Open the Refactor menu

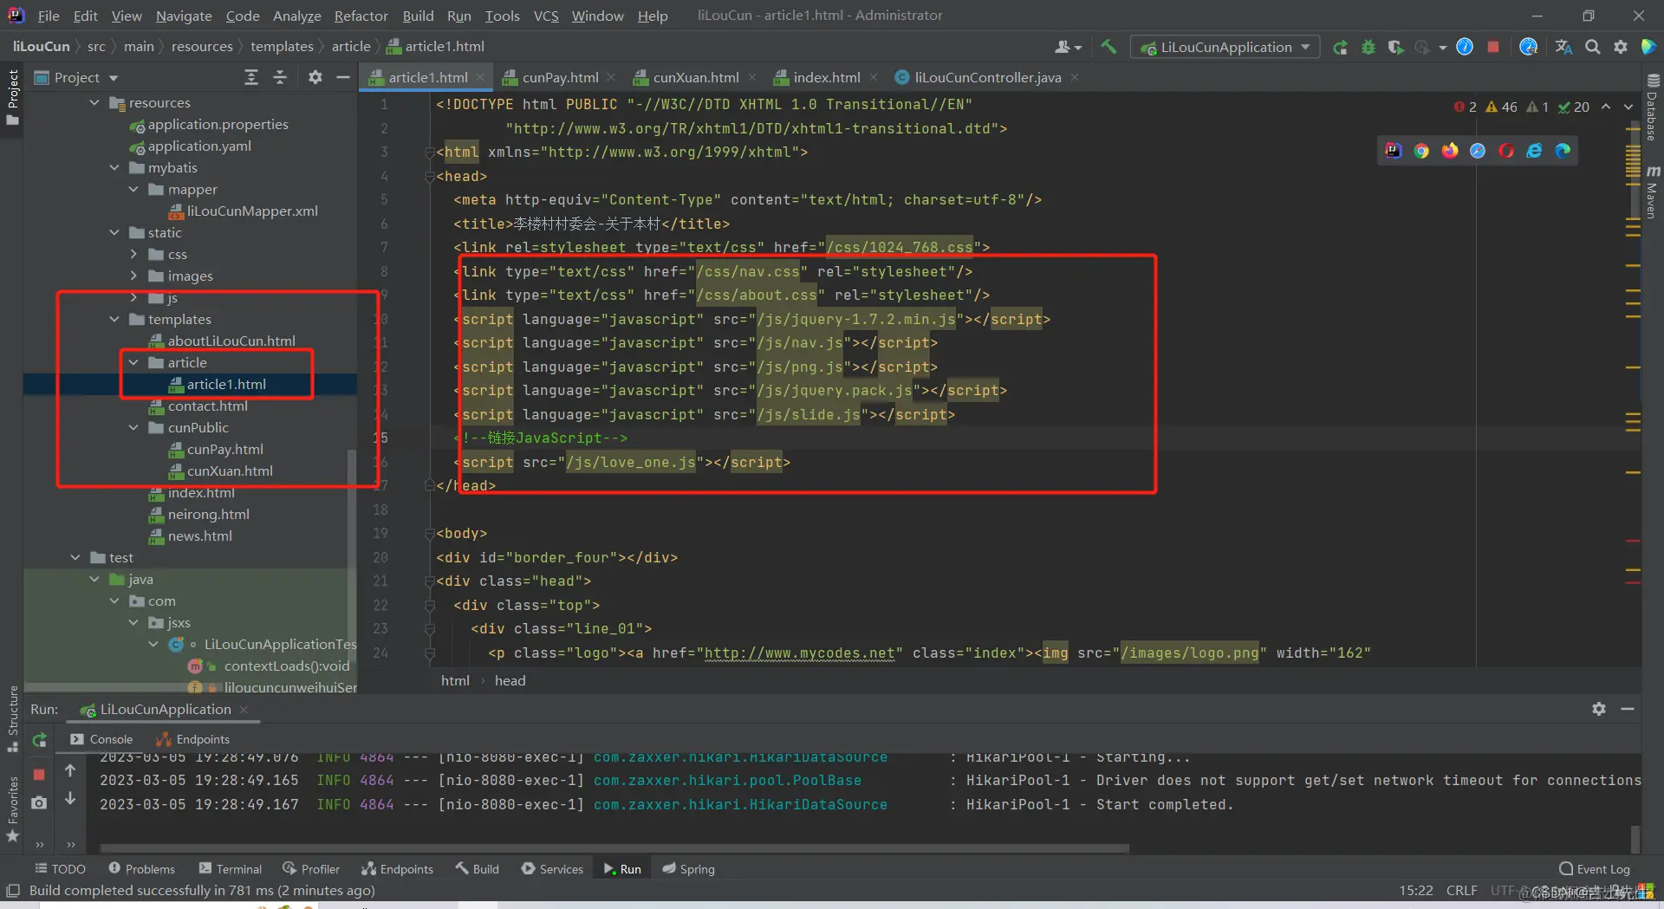click(361, 16)
